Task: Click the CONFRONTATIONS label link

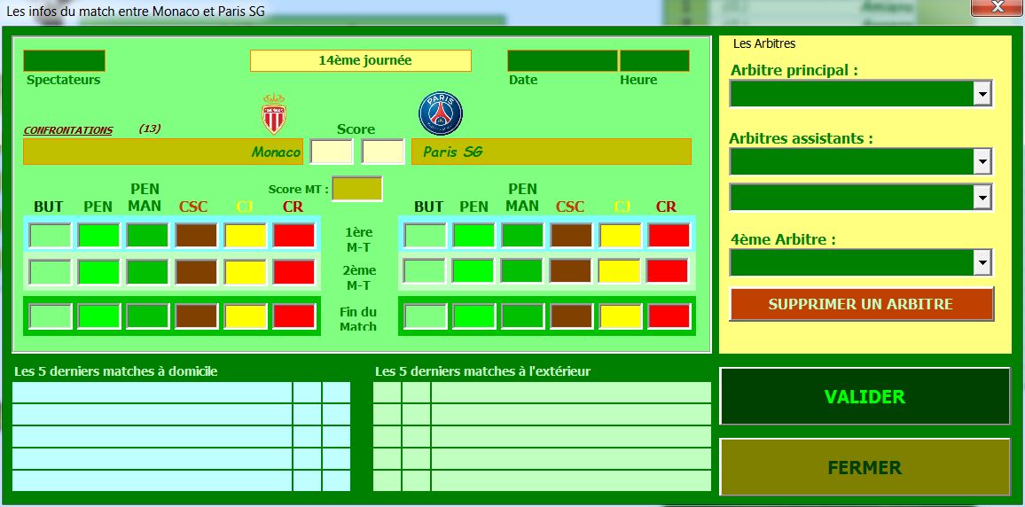Action: tap(68, 130)
